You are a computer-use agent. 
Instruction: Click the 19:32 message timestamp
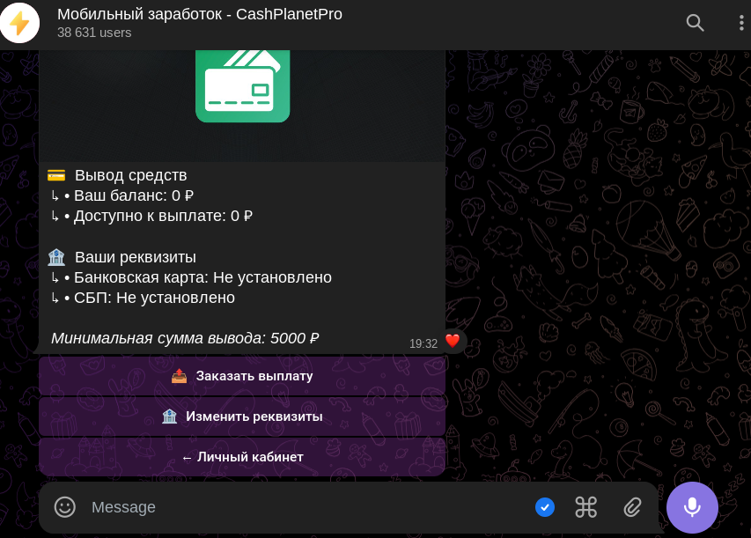click(x=423, y=343)
